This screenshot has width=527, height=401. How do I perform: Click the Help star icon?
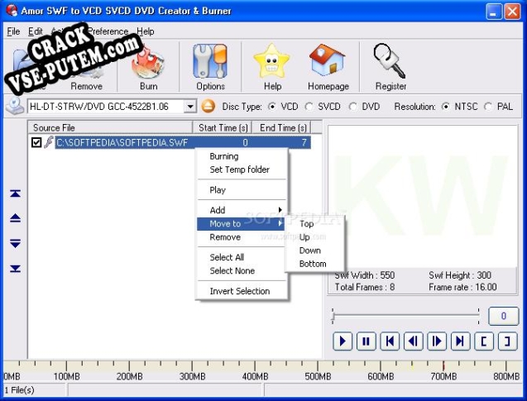[x=271, y=61]
